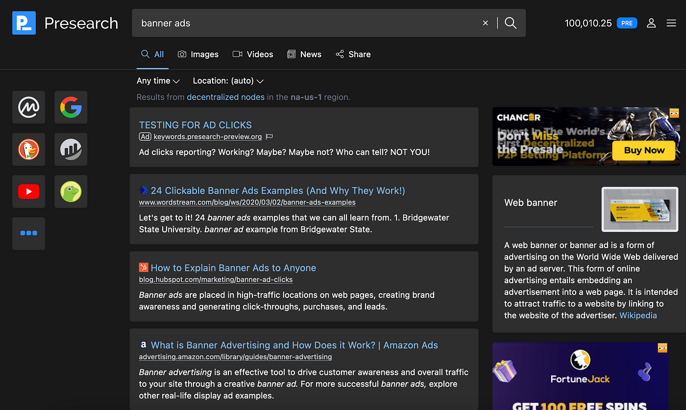Viewport: 686px width, 410px height.
Task: Switch to the Images tab
Action: coord(198,54)
